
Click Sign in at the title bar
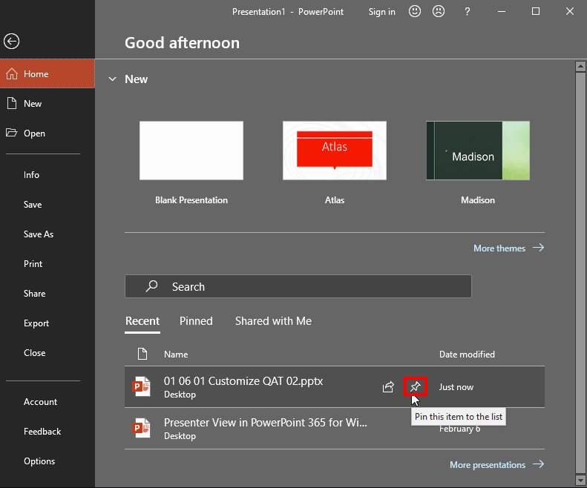[381, 12]
